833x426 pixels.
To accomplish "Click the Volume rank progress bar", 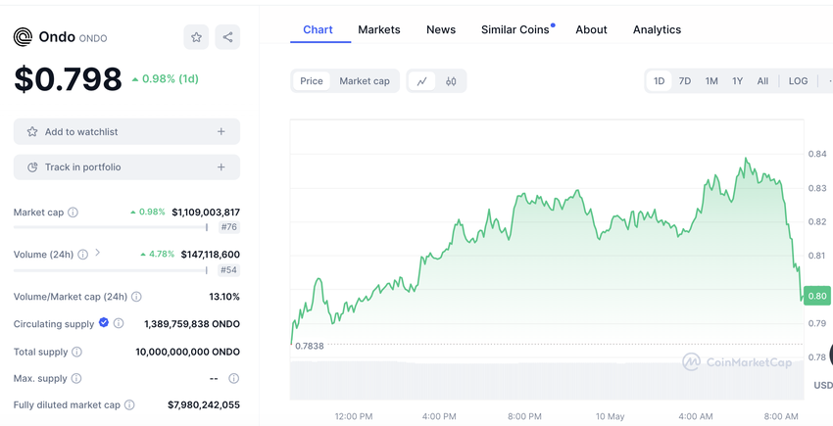I will click(110, 270).
